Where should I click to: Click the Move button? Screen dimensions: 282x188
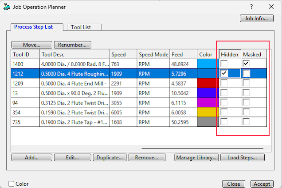(32, 45)
